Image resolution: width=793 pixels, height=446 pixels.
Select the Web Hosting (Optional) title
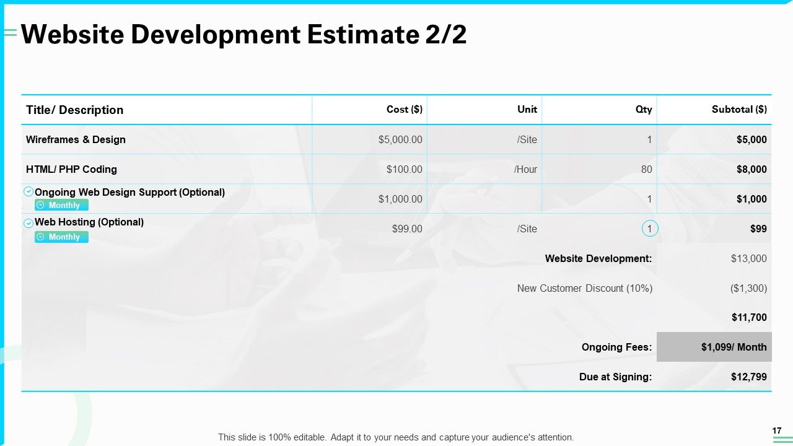pos(89,222)
